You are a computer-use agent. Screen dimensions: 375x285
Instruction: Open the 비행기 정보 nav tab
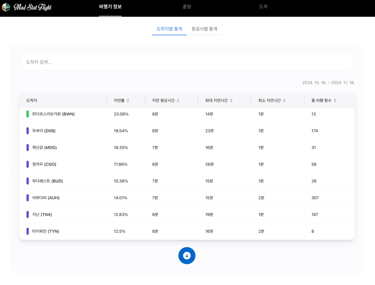point(110,7)
